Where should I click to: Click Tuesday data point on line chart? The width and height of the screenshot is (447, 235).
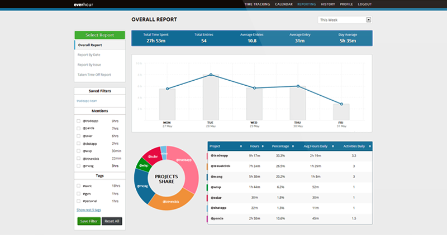pos(211,75)
